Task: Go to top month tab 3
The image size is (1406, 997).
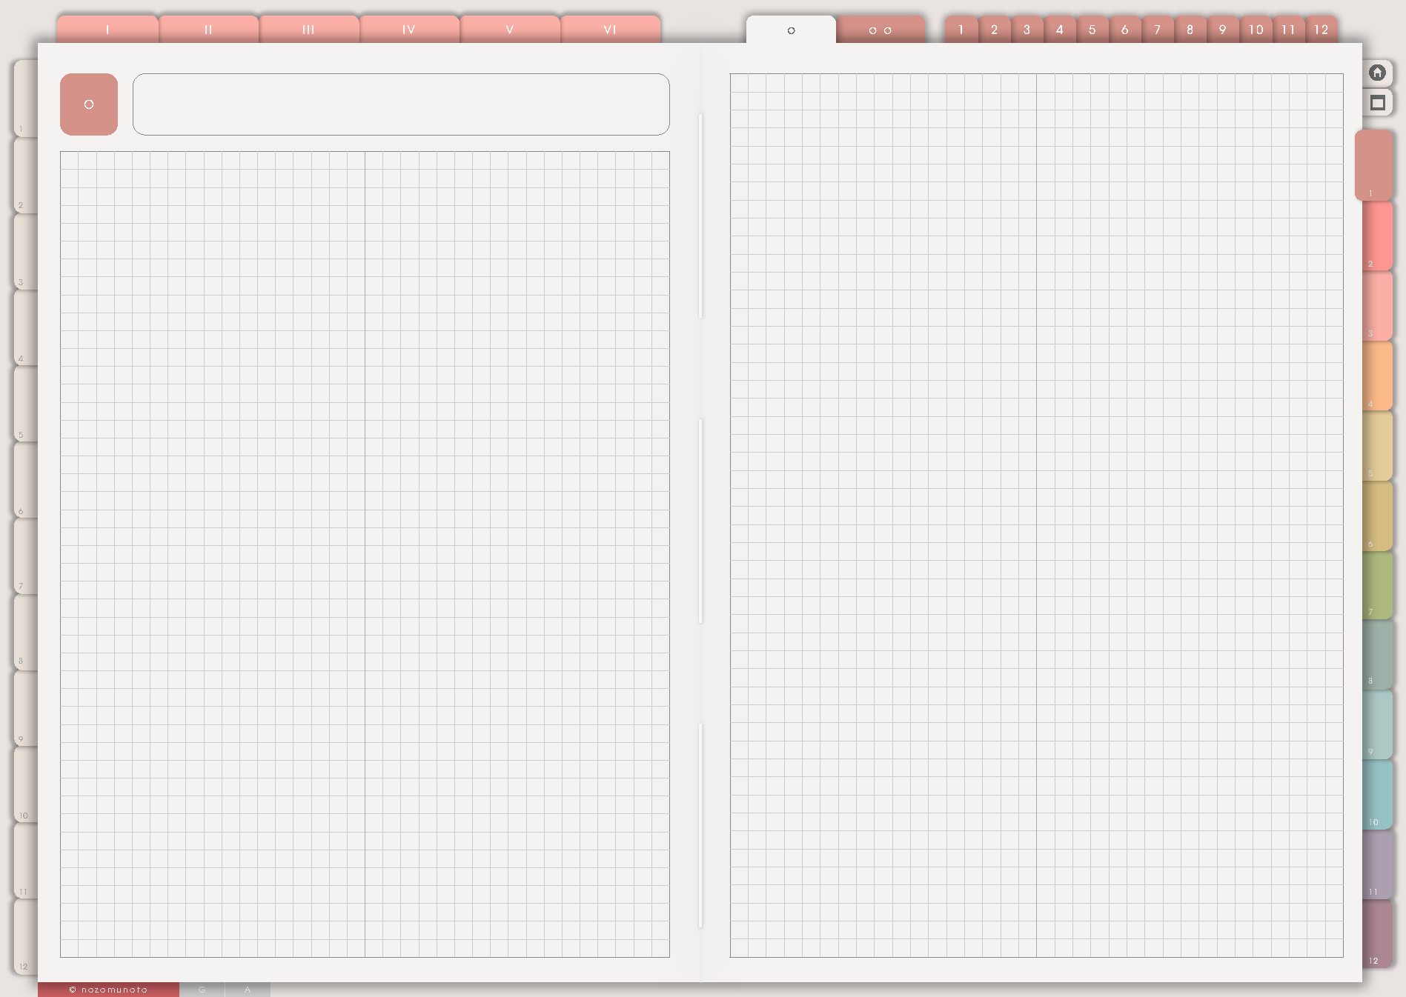Action: coord(1027,30)
